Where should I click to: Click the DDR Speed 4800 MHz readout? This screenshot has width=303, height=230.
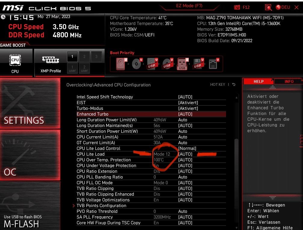pyautogui.click(x=45, y=35)
